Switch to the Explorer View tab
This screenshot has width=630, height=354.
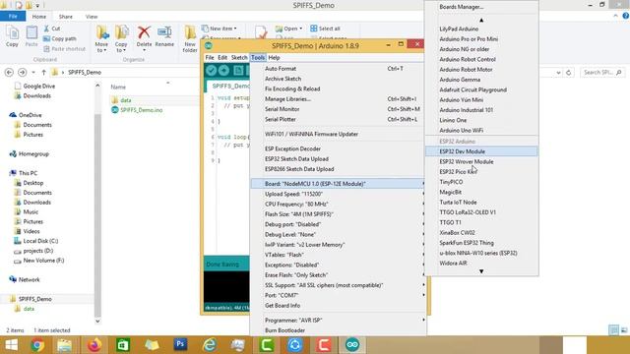pyautogui.click(x=92, y=17)
